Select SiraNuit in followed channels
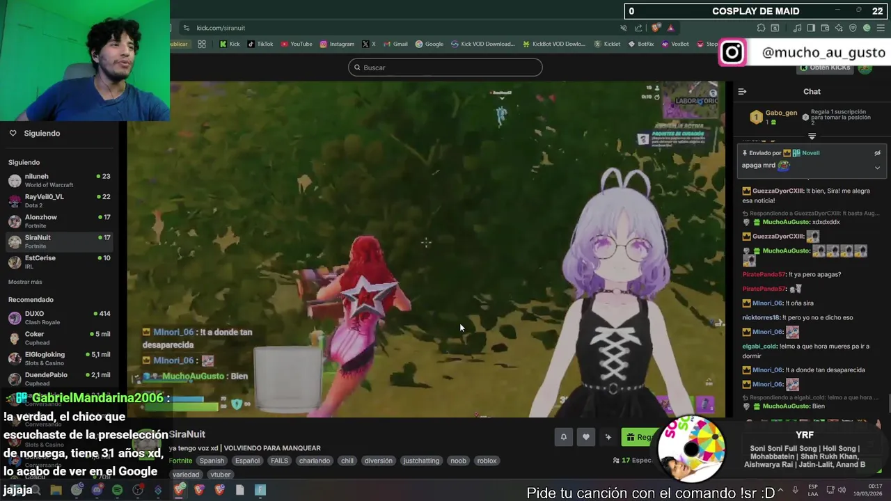 59,241
